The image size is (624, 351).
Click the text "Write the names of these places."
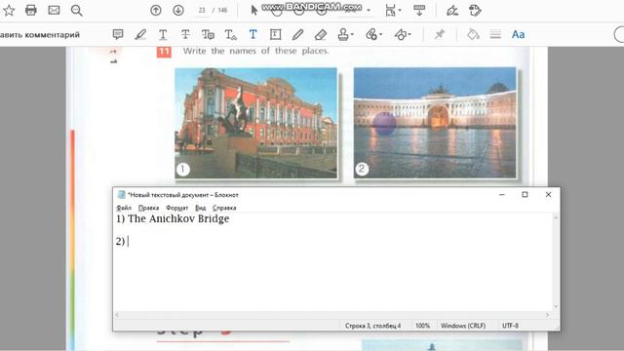click(x=255, y=51)
